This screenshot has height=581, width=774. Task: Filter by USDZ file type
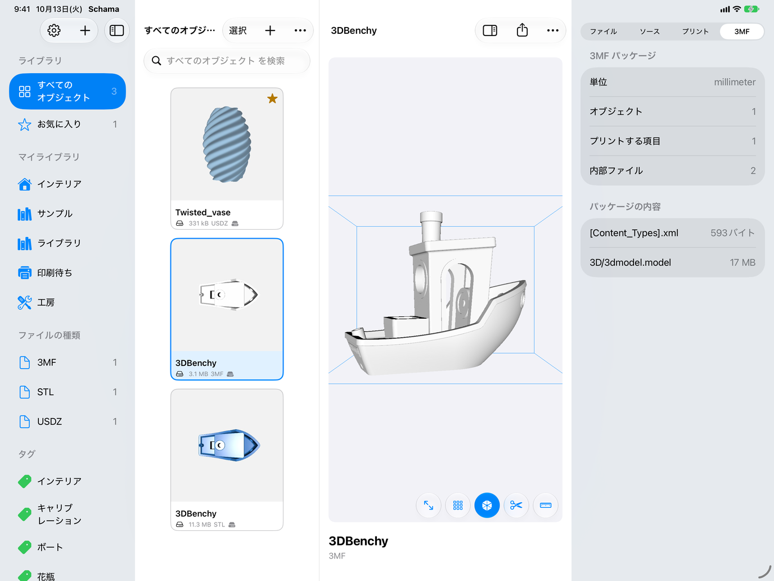coord(67,422)
